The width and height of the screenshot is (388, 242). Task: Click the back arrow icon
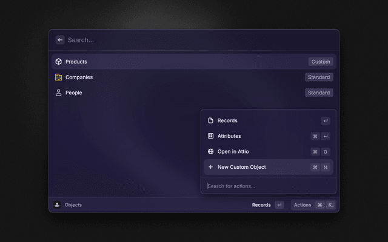point(60,40)
